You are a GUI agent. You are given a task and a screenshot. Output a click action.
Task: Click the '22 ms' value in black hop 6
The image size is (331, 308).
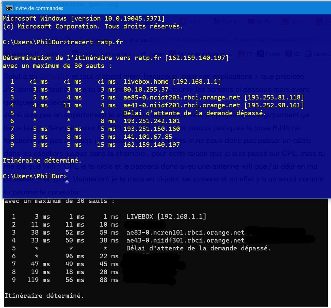click(109, 256)
